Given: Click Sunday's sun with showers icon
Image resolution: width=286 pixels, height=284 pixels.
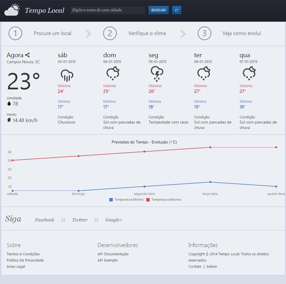Looking at the screenshot, I should (112, 73).
